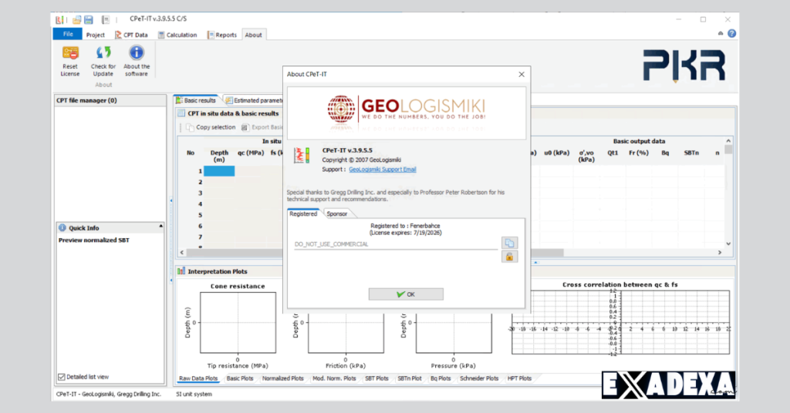This screenshot has height=413, width=790.
Task: Close the About CPeT-IT dialog
Action: coord(522,75)
